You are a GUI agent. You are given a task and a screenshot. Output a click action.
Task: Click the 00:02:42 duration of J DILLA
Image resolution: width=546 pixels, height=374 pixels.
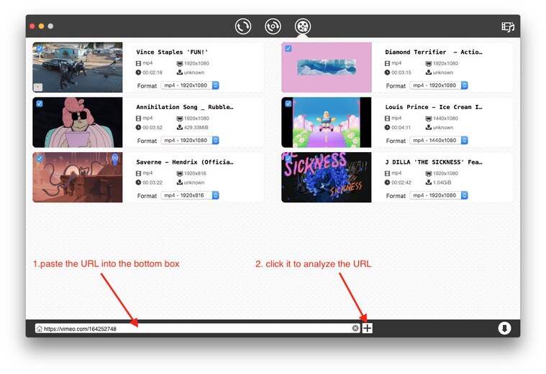(x=401, y=182)
